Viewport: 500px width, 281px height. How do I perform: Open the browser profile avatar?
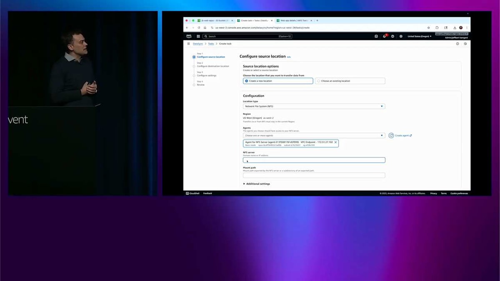(x=461, y=28)
